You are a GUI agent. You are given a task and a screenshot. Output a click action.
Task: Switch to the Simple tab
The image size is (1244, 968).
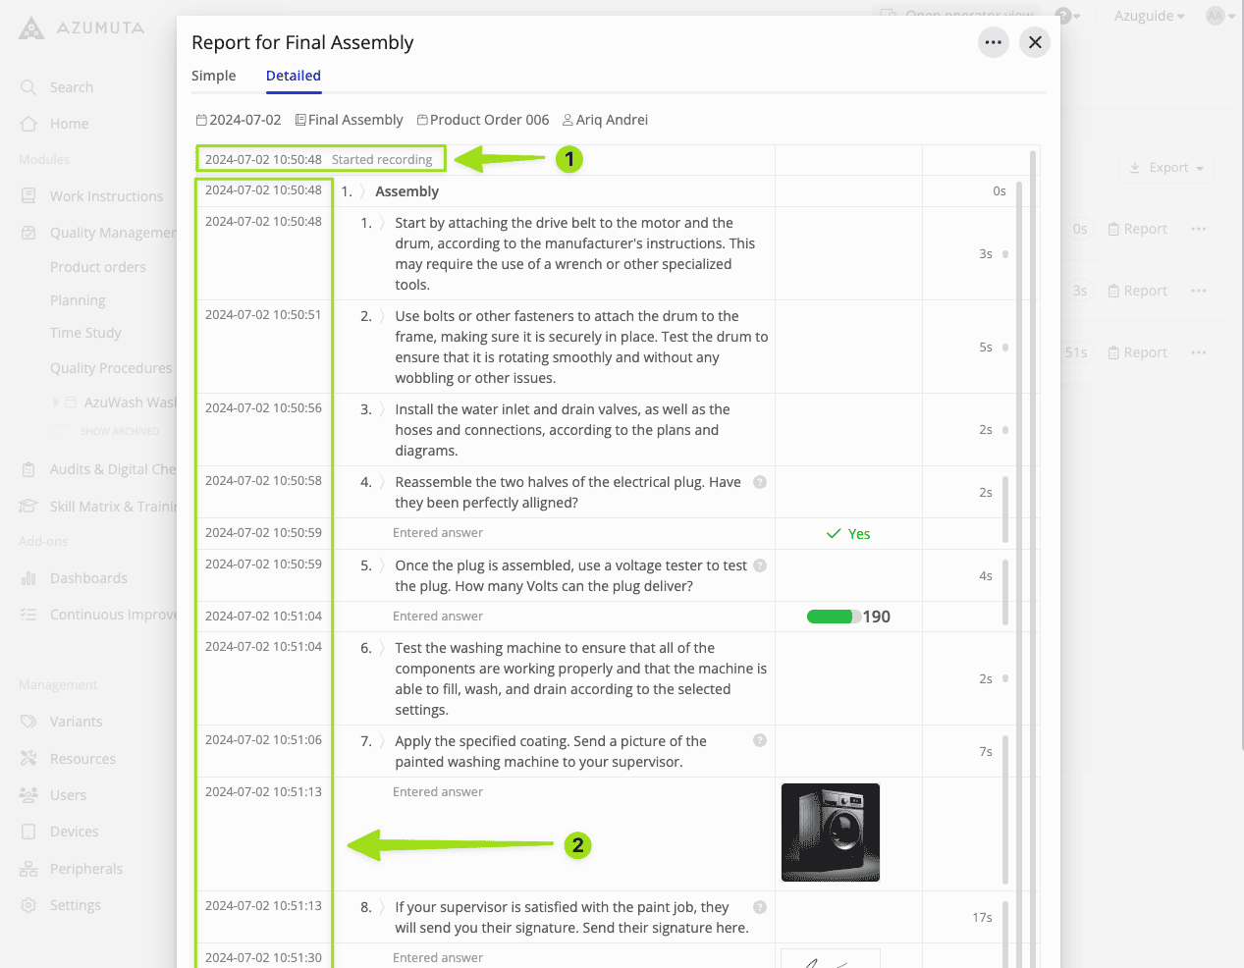pos(213,76)
